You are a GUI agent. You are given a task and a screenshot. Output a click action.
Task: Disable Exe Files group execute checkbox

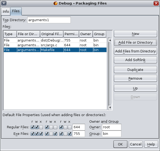55,134
